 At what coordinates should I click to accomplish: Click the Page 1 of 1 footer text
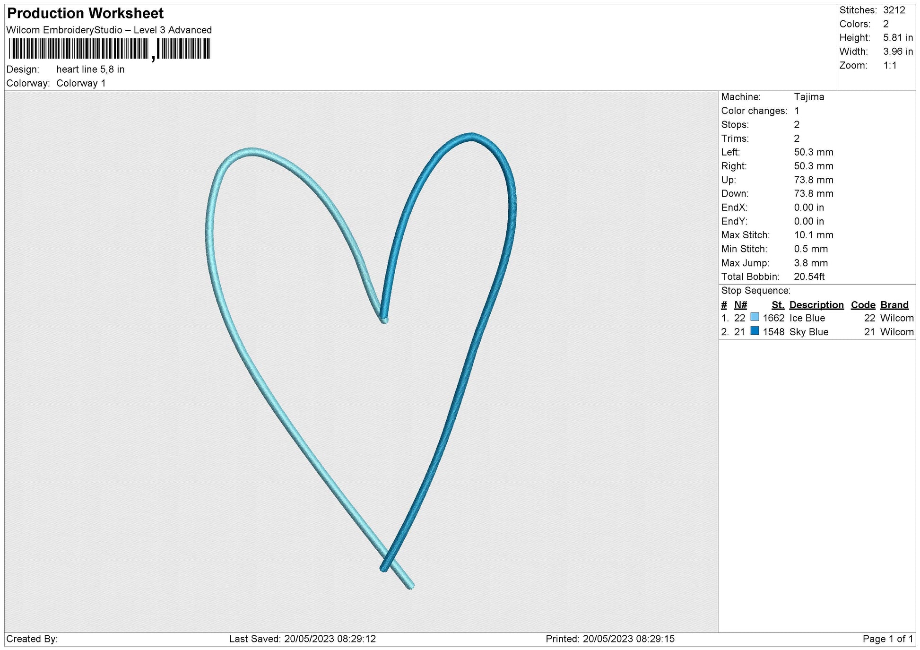click(887, 639)
